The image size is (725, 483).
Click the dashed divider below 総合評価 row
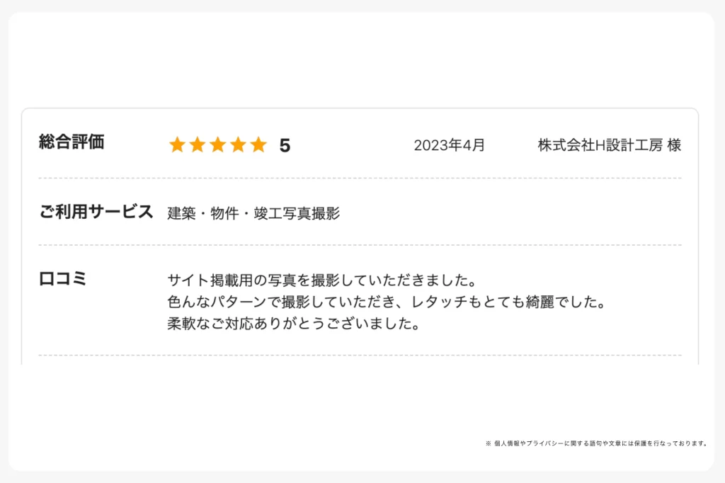point(360,178)
